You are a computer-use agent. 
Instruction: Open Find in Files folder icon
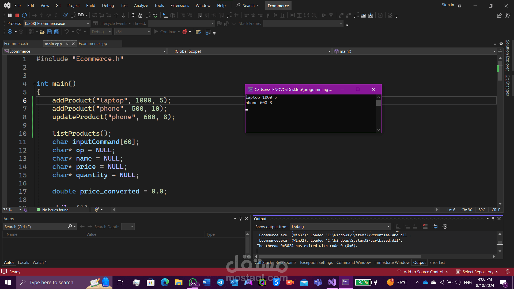point(198,32)
